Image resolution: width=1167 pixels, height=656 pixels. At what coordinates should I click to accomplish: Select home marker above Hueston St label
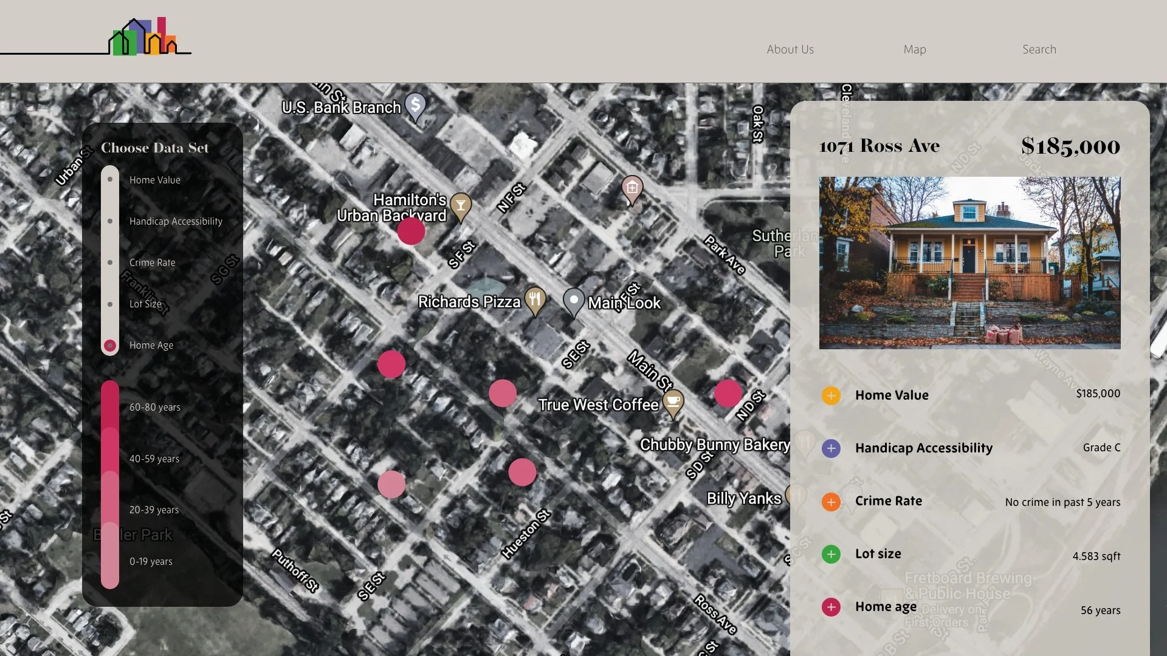pos(522,472)
